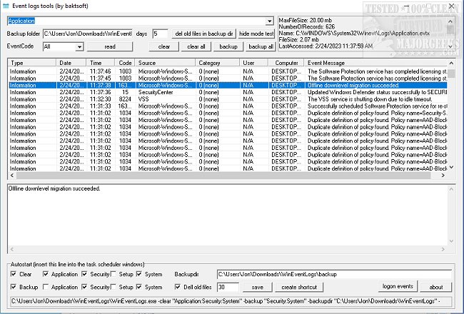Select the event logged at 11:37:45
Viewport: 464px width, 314px height.
[228, 78]
